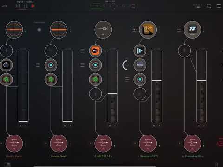
Task: Open node menu handle beside third channel's cyan plugin
Action: click(x=82, y=65)
